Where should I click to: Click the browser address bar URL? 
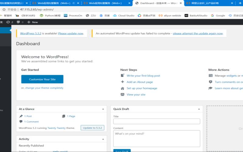point(37,9)
